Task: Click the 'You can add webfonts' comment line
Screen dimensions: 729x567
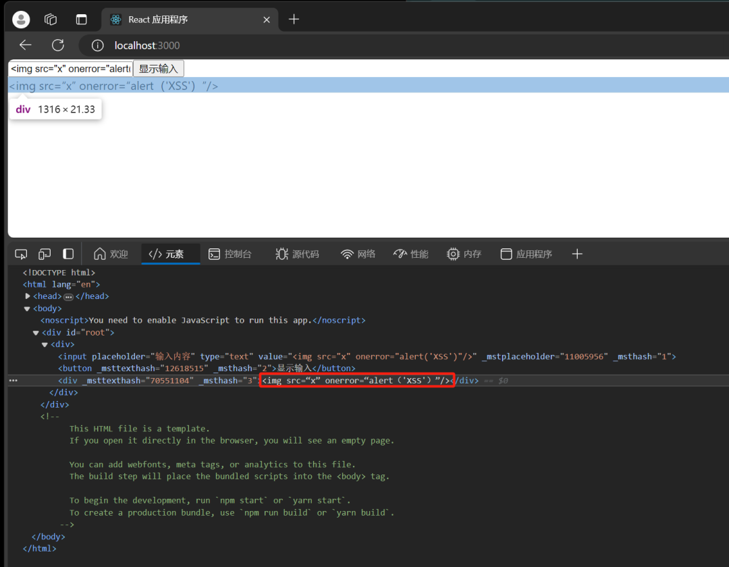Action: coord(213,464)
